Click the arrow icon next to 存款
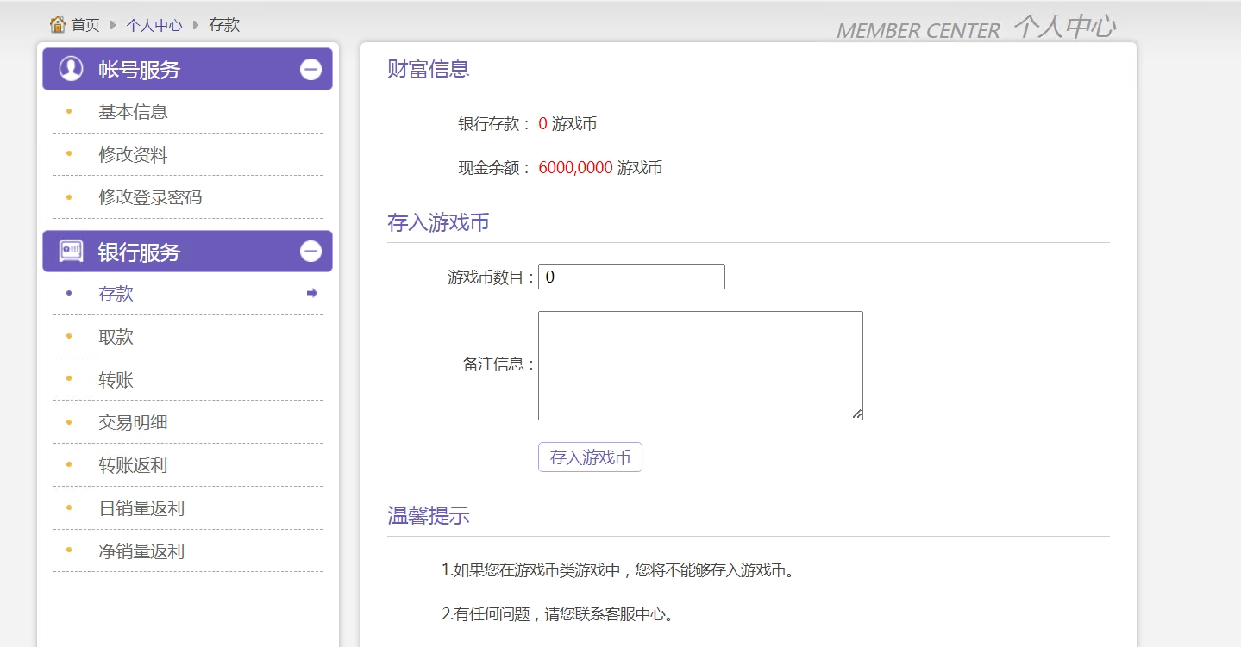 (311, 294)
